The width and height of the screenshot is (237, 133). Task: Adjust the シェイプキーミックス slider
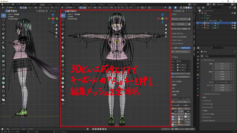181,74
